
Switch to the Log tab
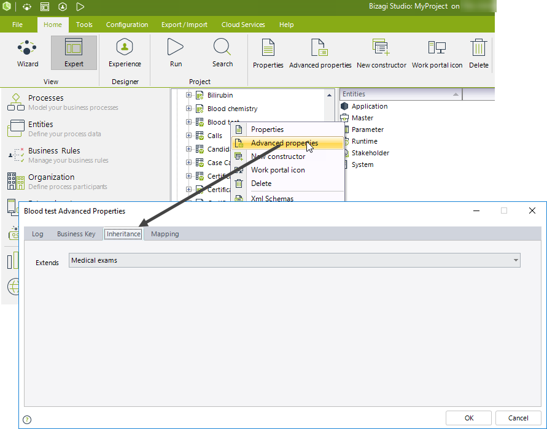(37, 234)
